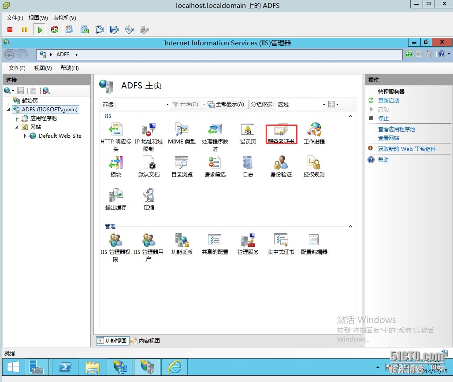This screenshot has width=453, height=382.
Task: Open IIS 文件(F) menu
Action: pyautogui.click(x=17, y=68)
